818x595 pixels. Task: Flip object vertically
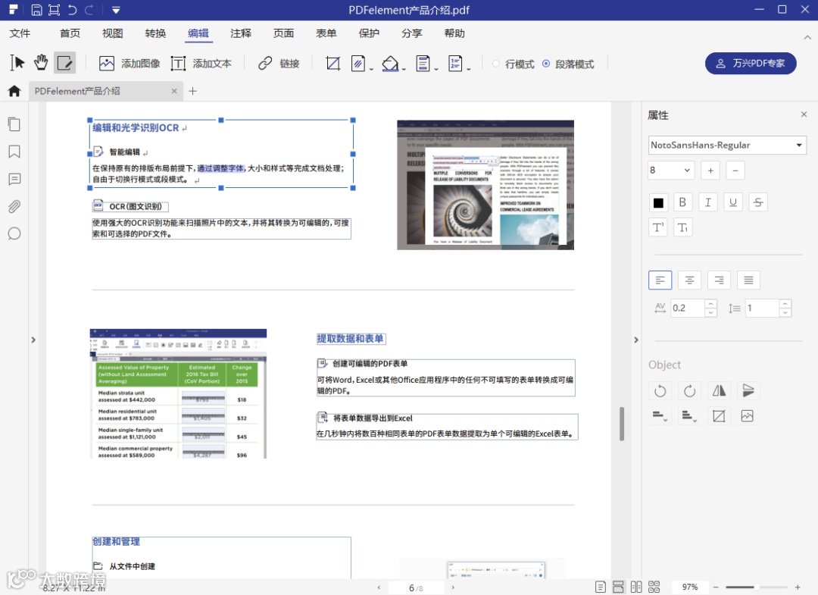pos(748,391)
